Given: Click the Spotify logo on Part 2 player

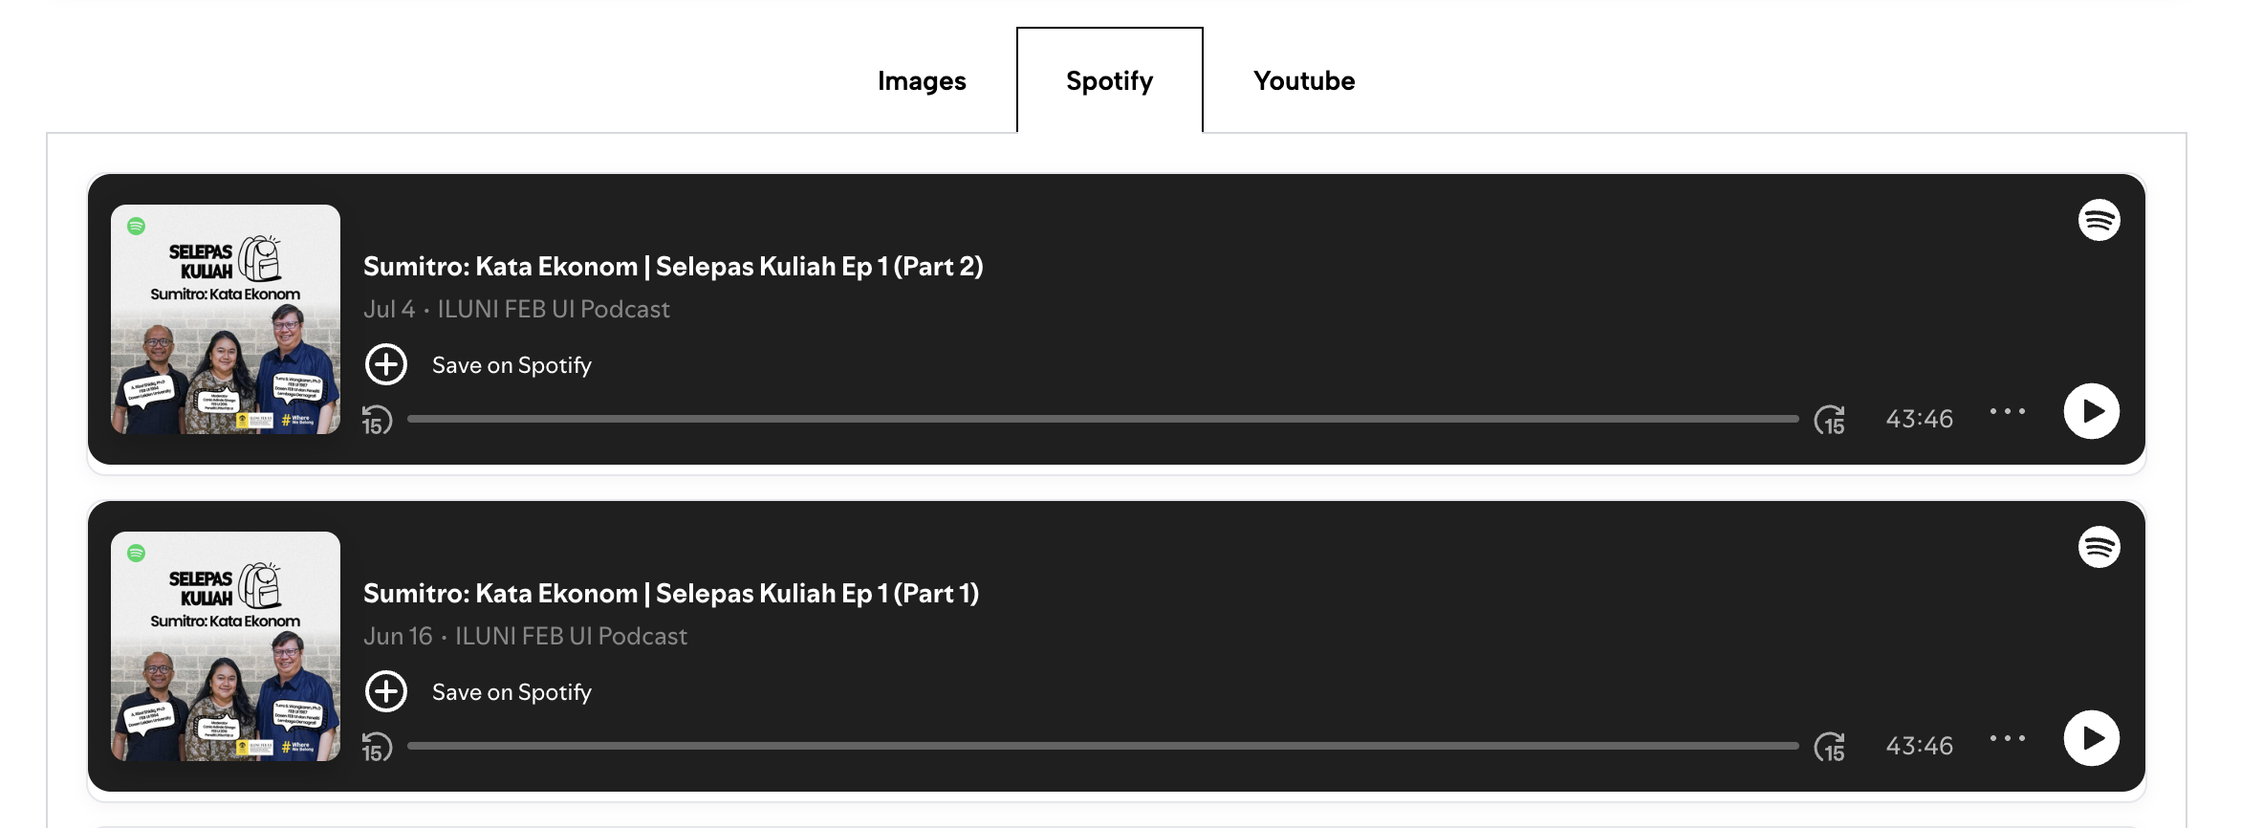Looking at the screenshot, I should point(2099,220).
